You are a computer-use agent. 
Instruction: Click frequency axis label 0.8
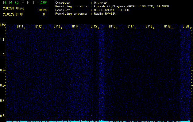coord(2,85)
